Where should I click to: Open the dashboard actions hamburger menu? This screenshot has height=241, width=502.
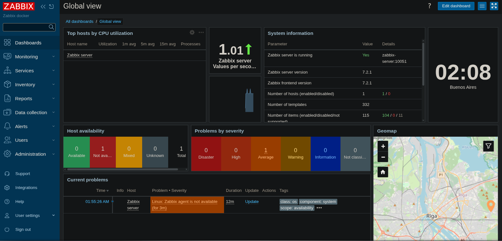(482, 6)
